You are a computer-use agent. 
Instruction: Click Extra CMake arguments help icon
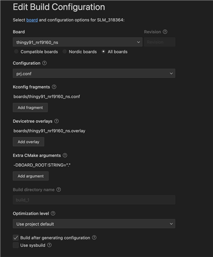click(x=65, y=155)
